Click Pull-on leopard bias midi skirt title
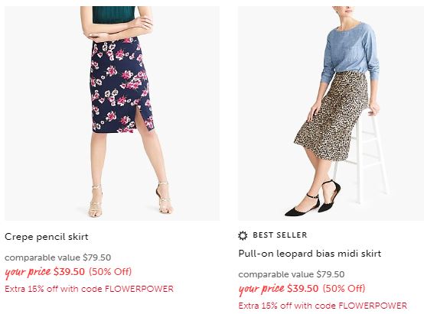Image resolution: width=424 pixels, height=314 pixels. click(310, 254)
